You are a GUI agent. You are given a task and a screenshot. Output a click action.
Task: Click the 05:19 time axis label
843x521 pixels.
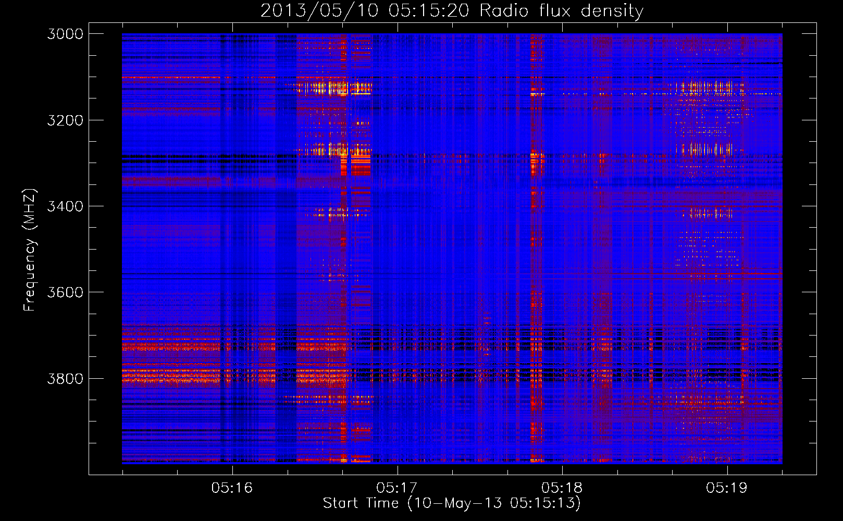(x=727, y=488)
